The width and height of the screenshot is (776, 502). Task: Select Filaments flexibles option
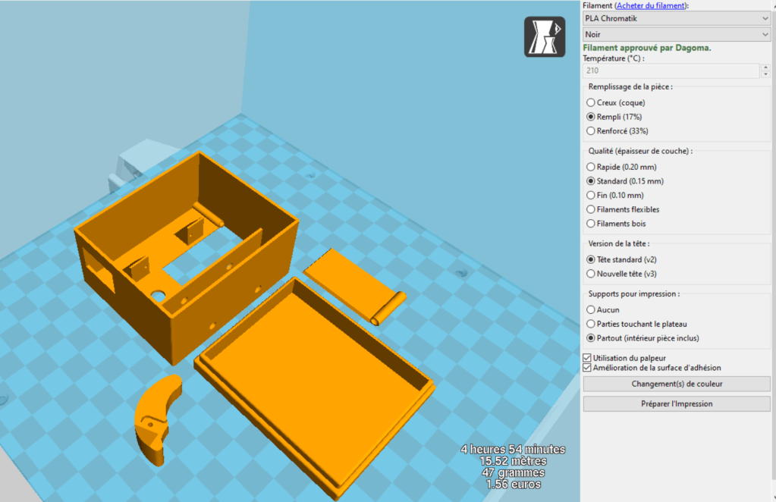point(591,209)
